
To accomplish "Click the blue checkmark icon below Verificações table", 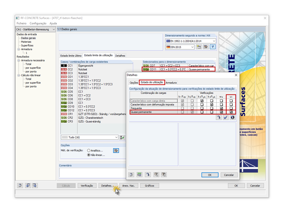I will pos(226,118).
